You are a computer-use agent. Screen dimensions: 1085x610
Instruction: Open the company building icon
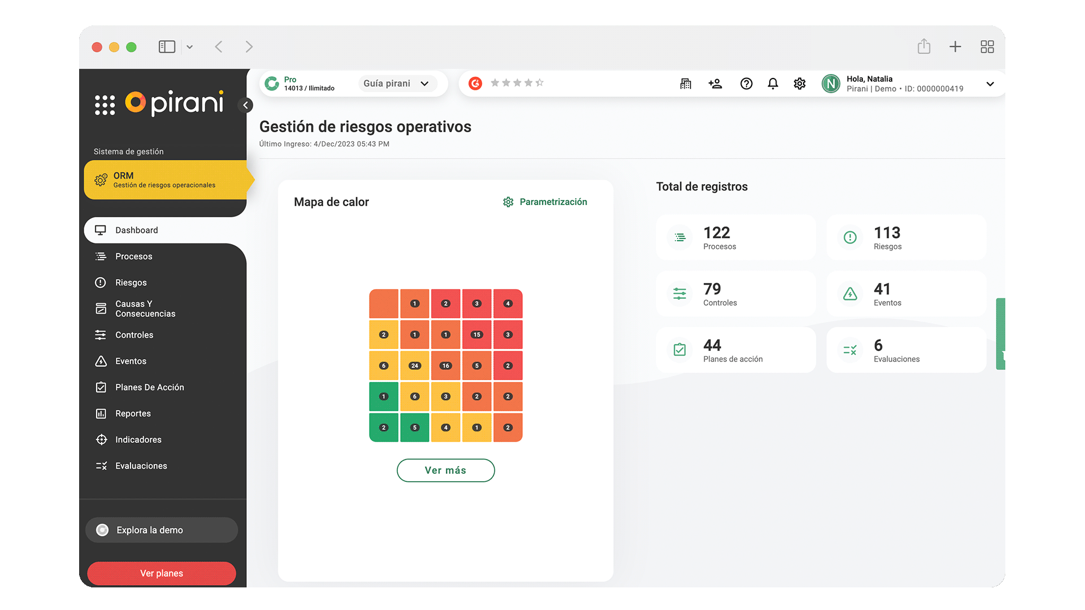pyautogui.click(x=685, y=84)
